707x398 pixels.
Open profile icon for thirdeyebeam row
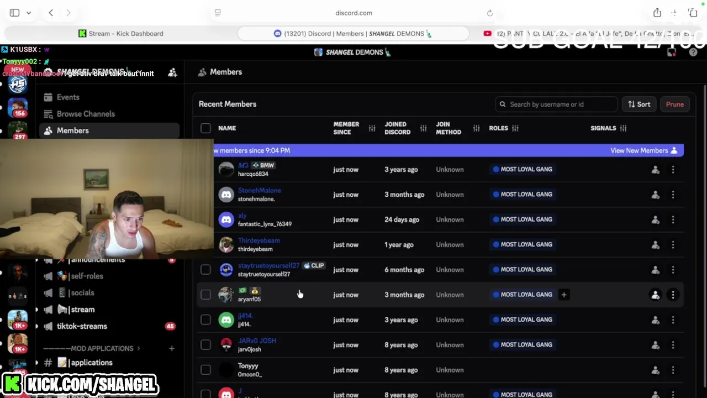click(x=655, y=245)
